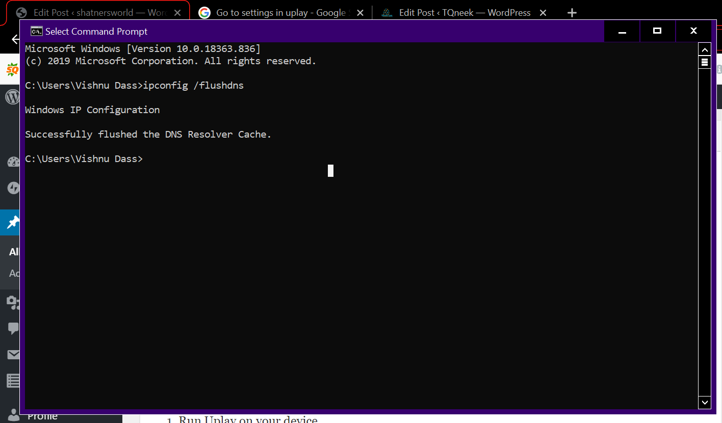Click the 'Windows IP Configuration' output line

coord(92,110)
